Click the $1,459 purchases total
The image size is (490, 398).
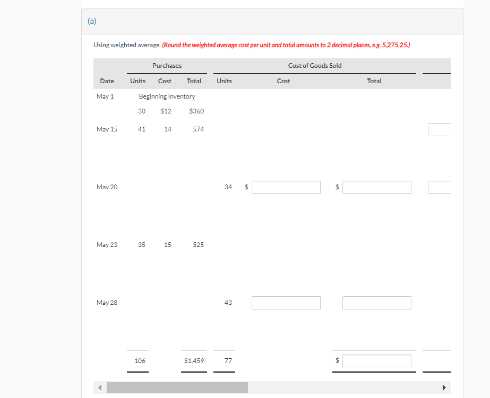(x=193, y=360)
